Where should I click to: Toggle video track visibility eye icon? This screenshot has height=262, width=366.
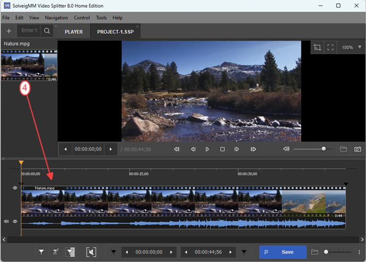click(15, 188)
